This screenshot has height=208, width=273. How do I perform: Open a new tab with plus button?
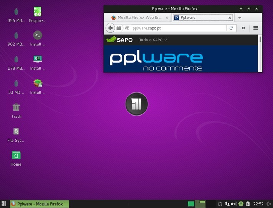coord(240,18)
